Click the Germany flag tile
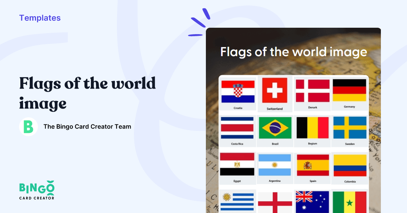 coord(349,91)
